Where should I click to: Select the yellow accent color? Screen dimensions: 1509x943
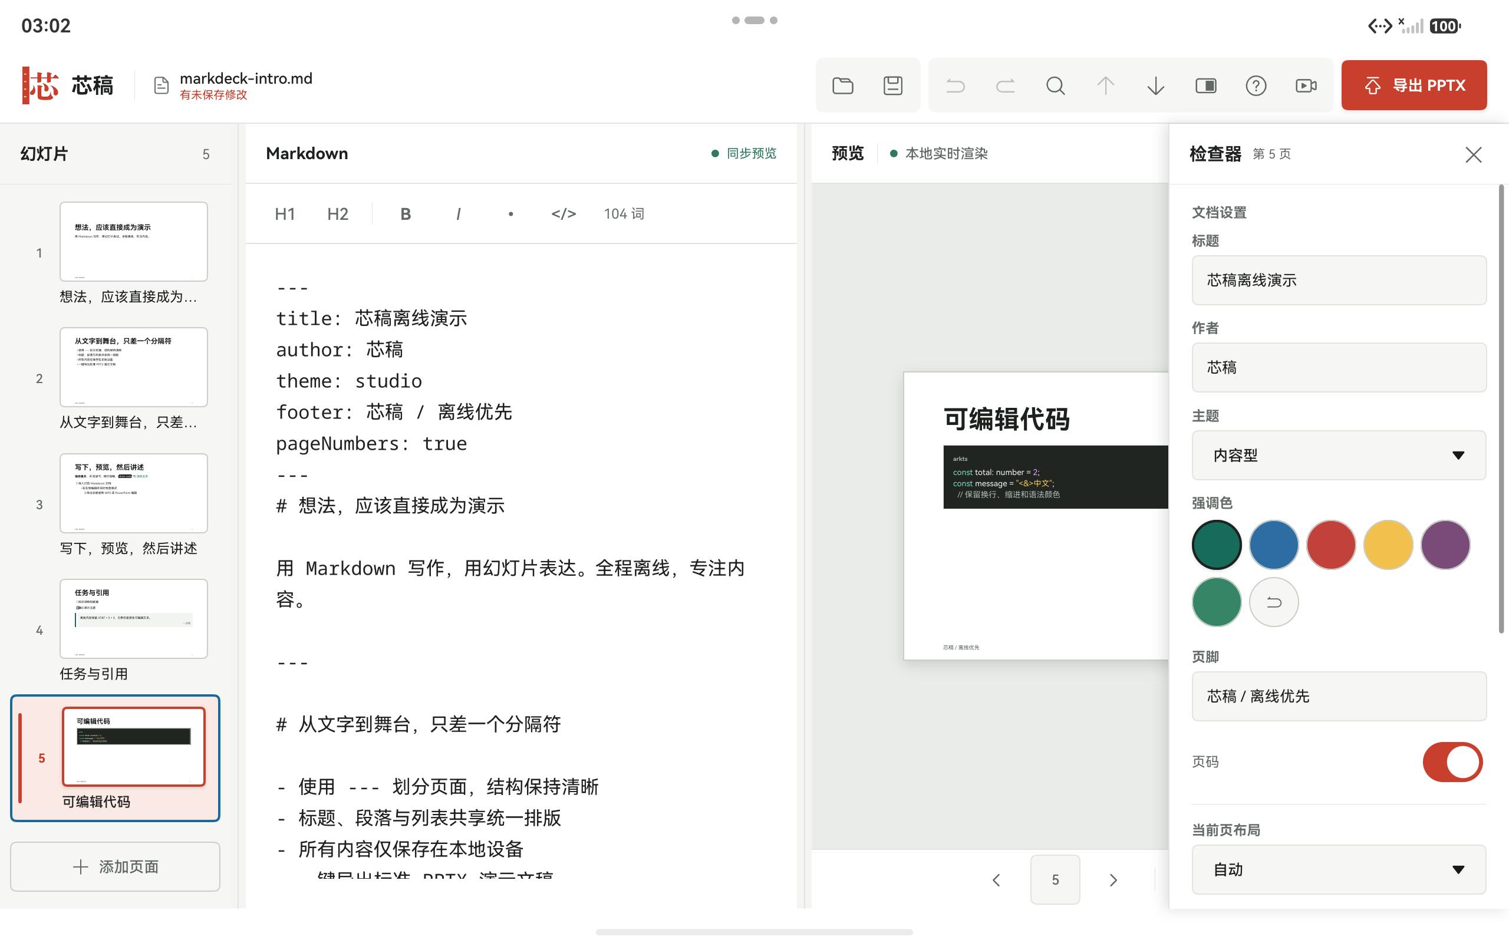1388,545
